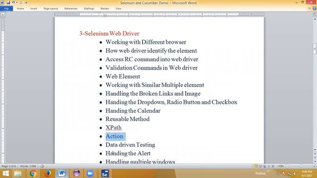Open Customize Quick Access Toolbar dropdown
The image size is (317, 178).
tap(26, 3)
